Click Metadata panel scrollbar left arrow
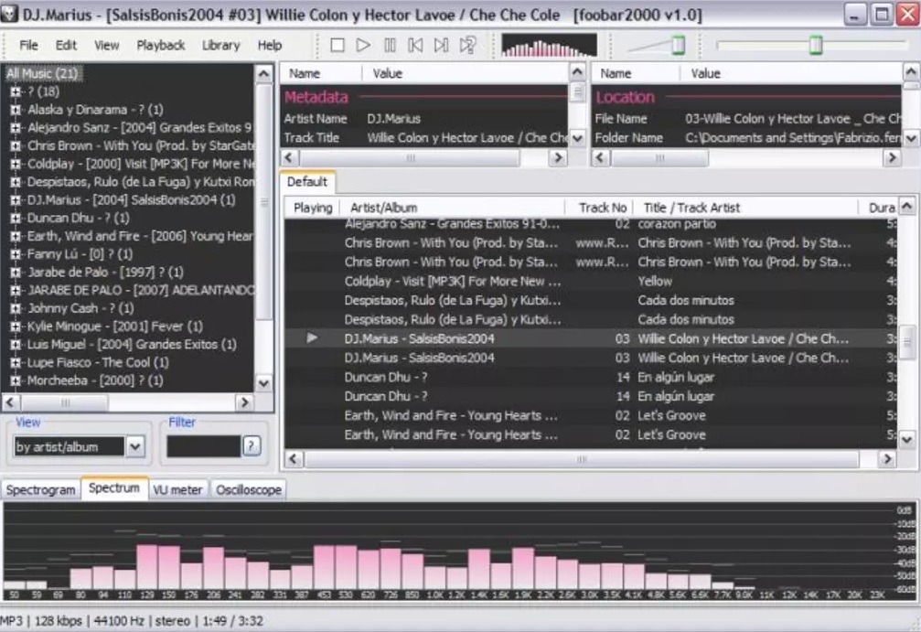This screenshot has width=921, height=632. click(x=289, y=157)
